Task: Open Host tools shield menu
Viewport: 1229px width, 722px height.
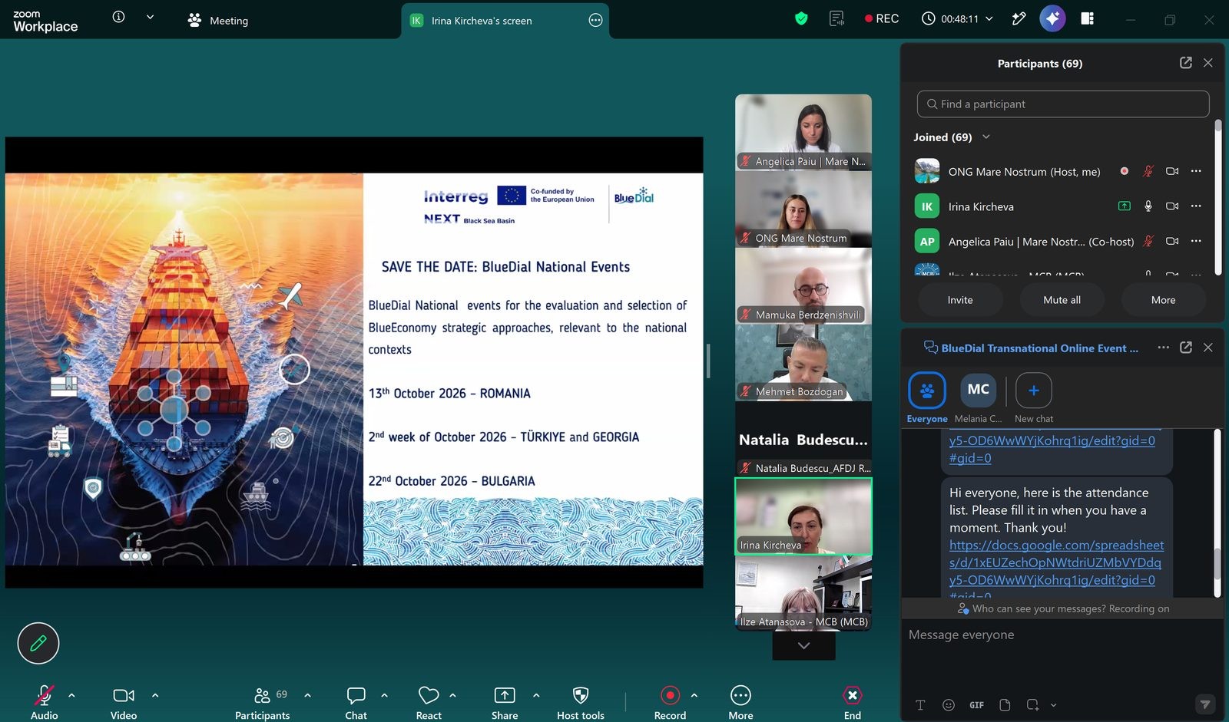Action: pyautogui.click(x=581, y=702)
